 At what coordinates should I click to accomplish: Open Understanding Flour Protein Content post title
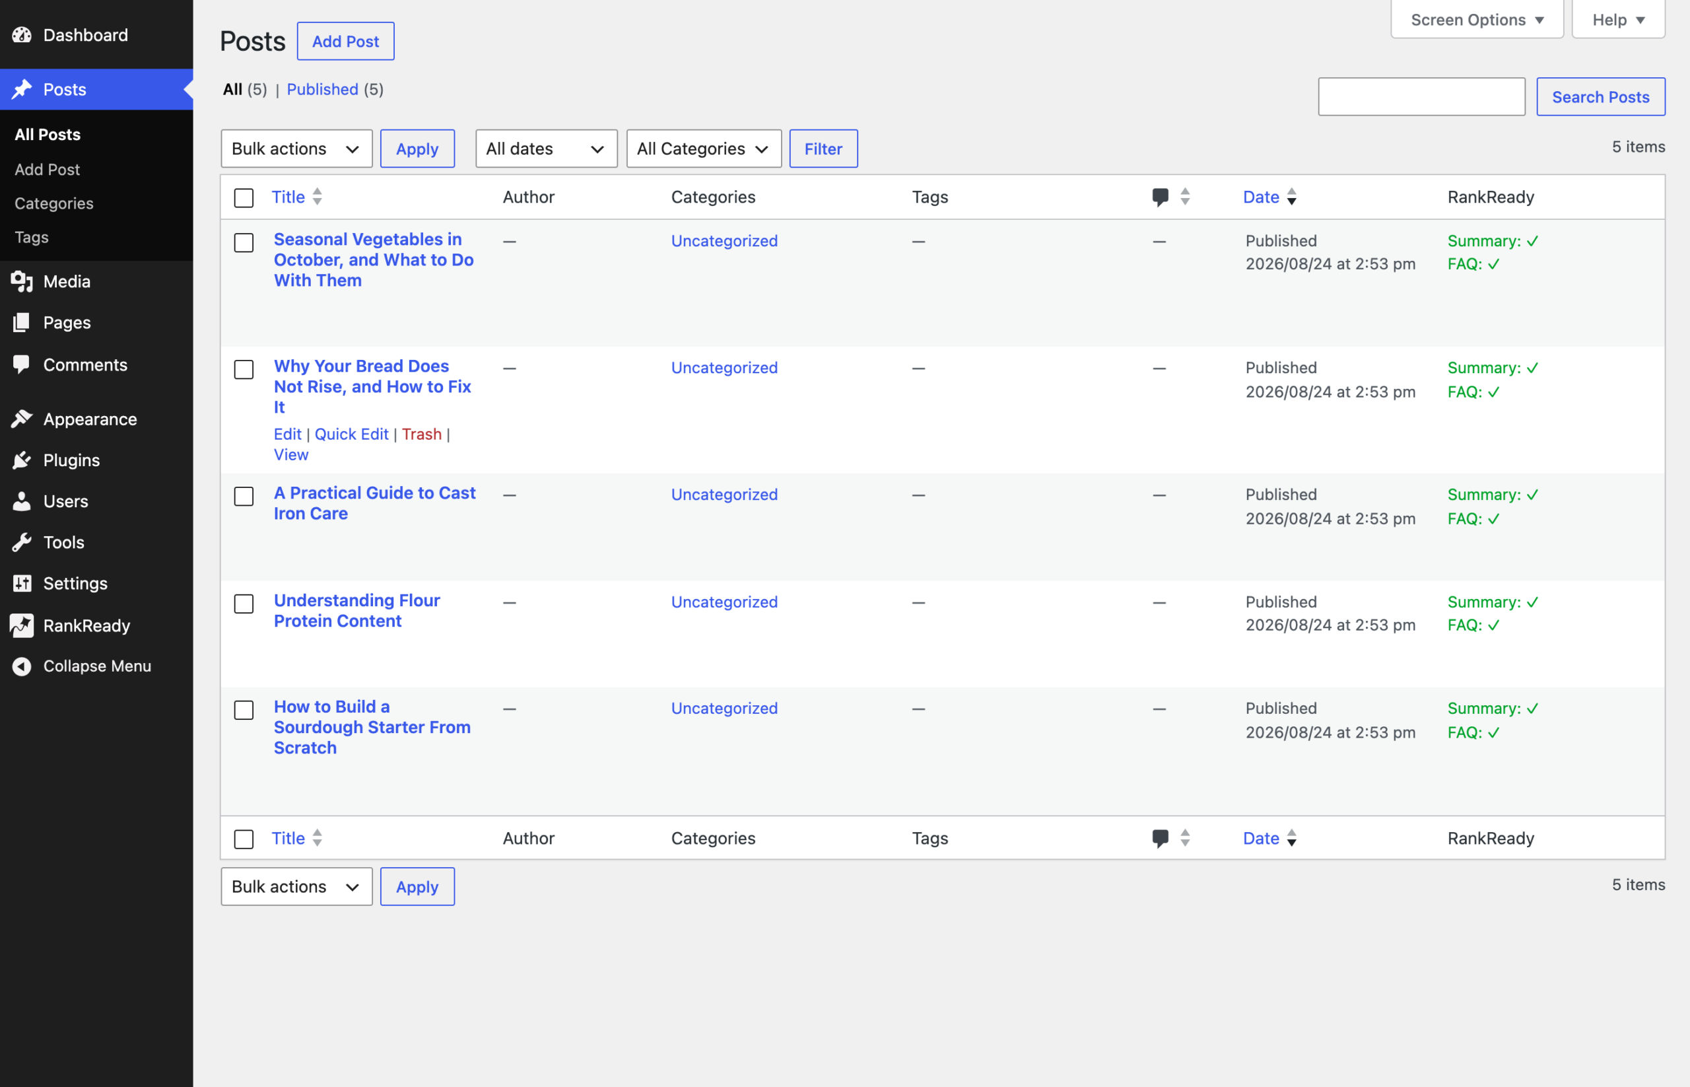(x=356, y=610)
